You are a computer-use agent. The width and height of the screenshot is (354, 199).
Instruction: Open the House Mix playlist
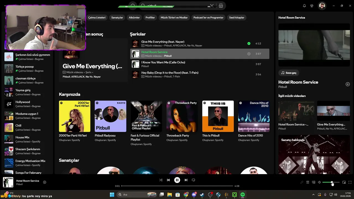coord(27,139)
